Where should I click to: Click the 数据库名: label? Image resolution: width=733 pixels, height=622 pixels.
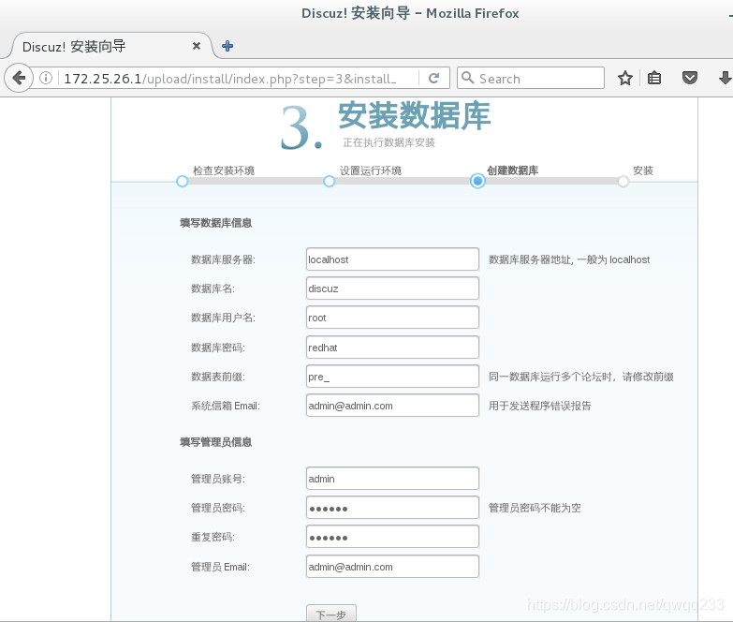213,289
